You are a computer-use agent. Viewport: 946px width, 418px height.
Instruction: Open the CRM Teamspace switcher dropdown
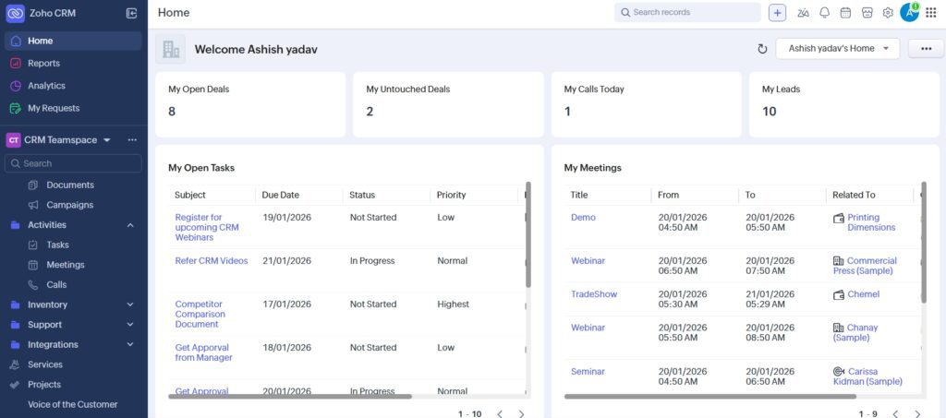point(107,140)
